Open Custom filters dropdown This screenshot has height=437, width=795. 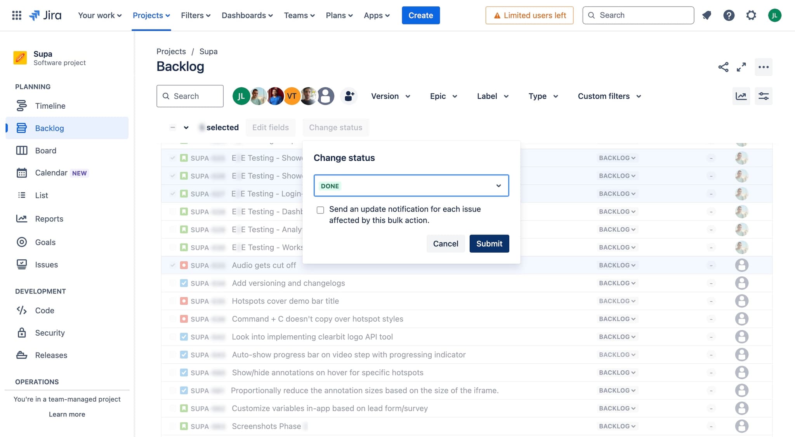pyautogui.click(x=609, y=96)
